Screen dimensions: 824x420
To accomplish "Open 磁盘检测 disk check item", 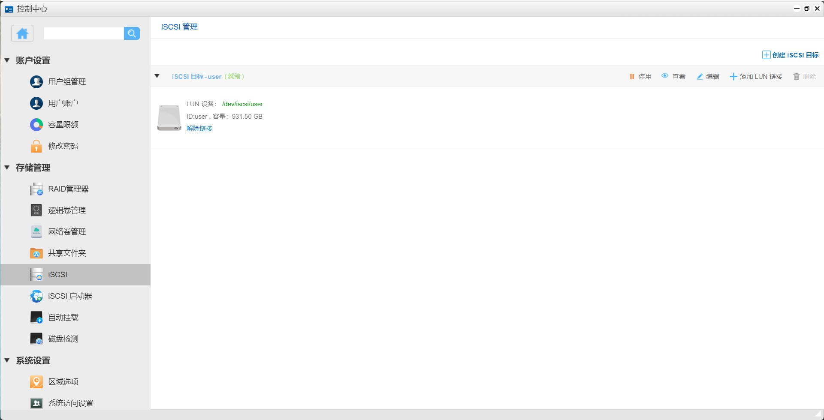I will coord(63,339).
